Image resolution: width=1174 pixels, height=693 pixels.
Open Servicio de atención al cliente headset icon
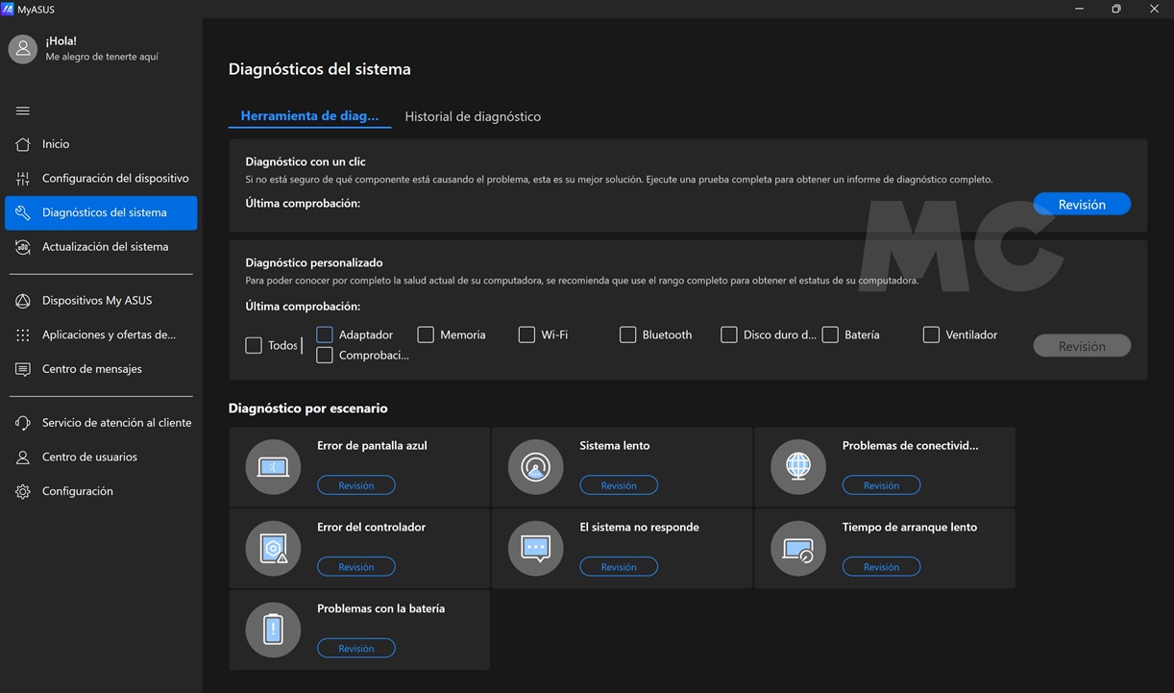[23, 423]
